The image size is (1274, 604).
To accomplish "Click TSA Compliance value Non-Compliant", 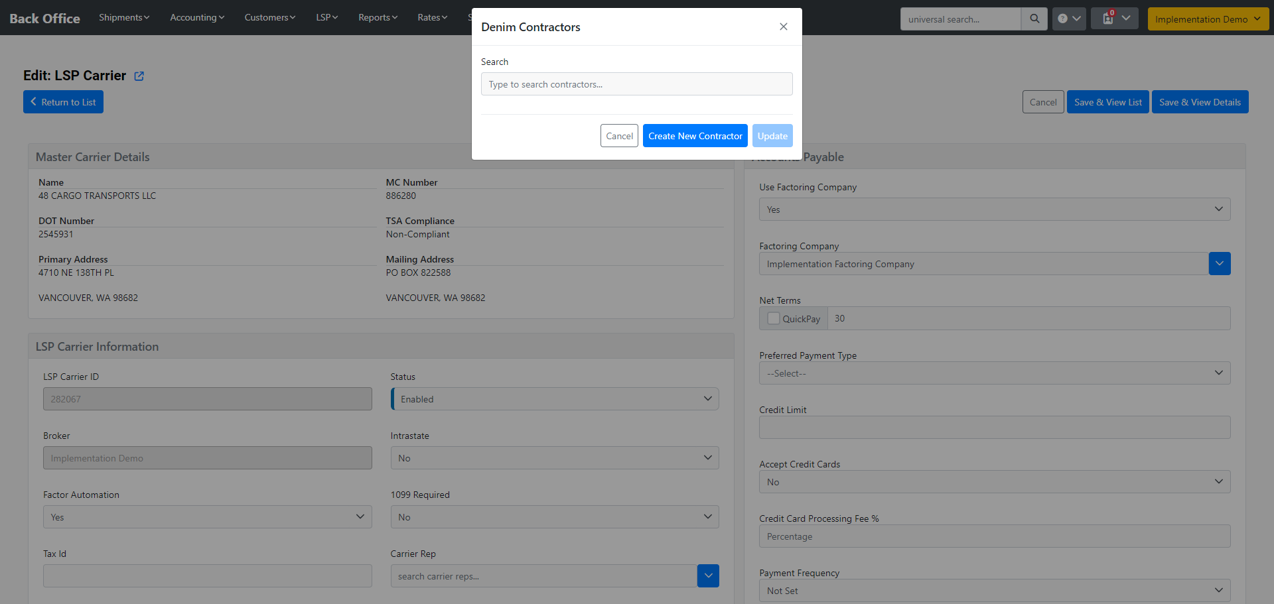I will pyautogui.click(x=417, y=234).
